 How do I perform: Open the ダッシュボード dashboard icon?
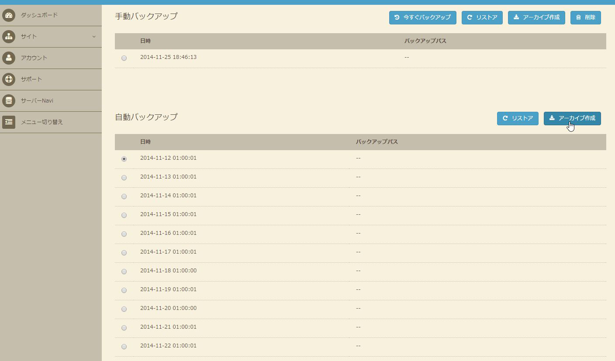click(x=9, y=15)
